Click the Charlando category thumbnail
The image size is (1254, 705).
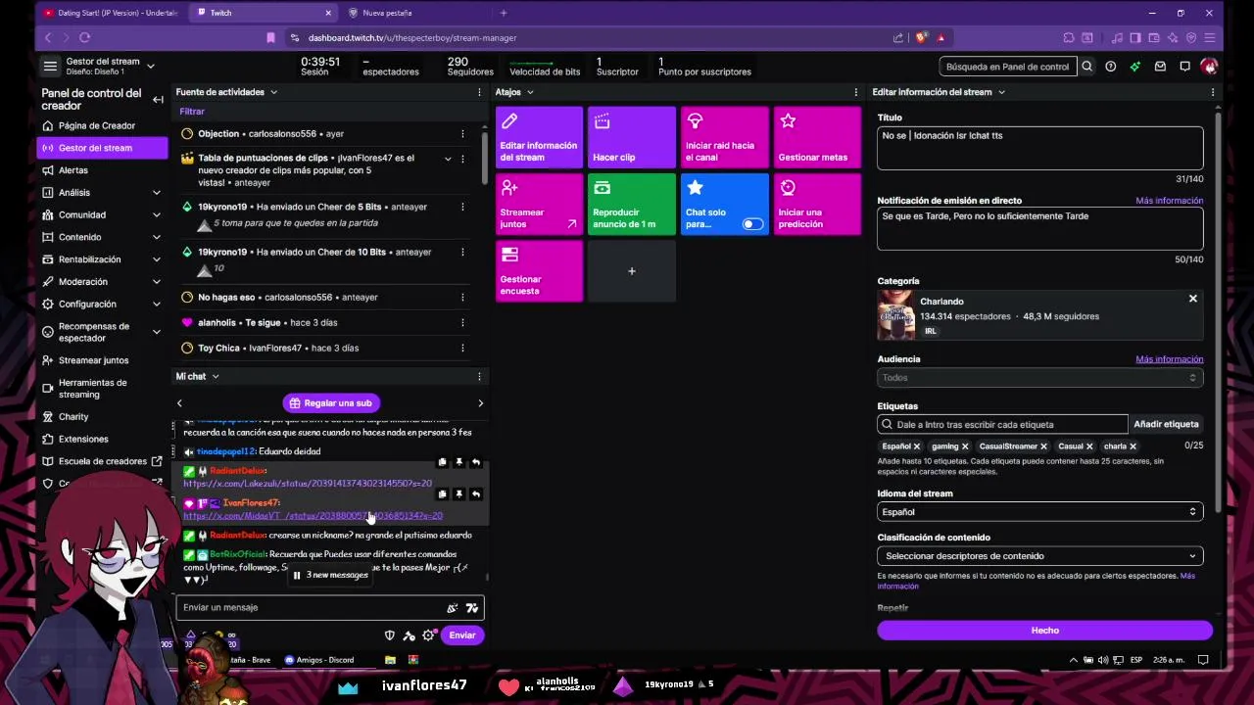tap(895, 315)
